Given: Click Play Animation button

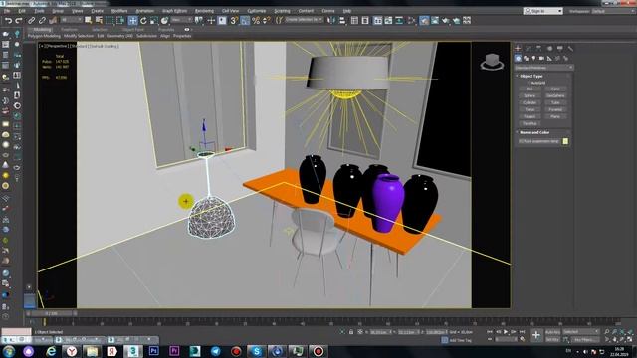Looking at the screenshot, I should [506, 332].
